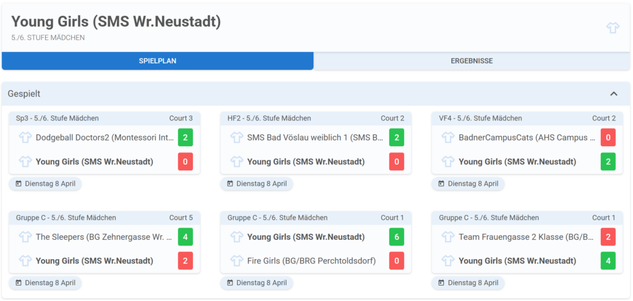
Task: Open SMS Bad Vöslau weiblich 1 team
Action: 315,138
